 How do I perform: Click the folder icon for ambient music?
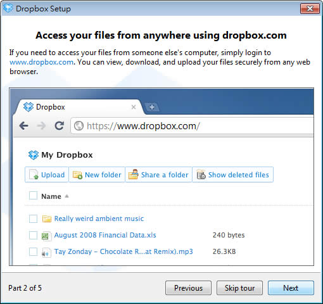tap(47, 218)
